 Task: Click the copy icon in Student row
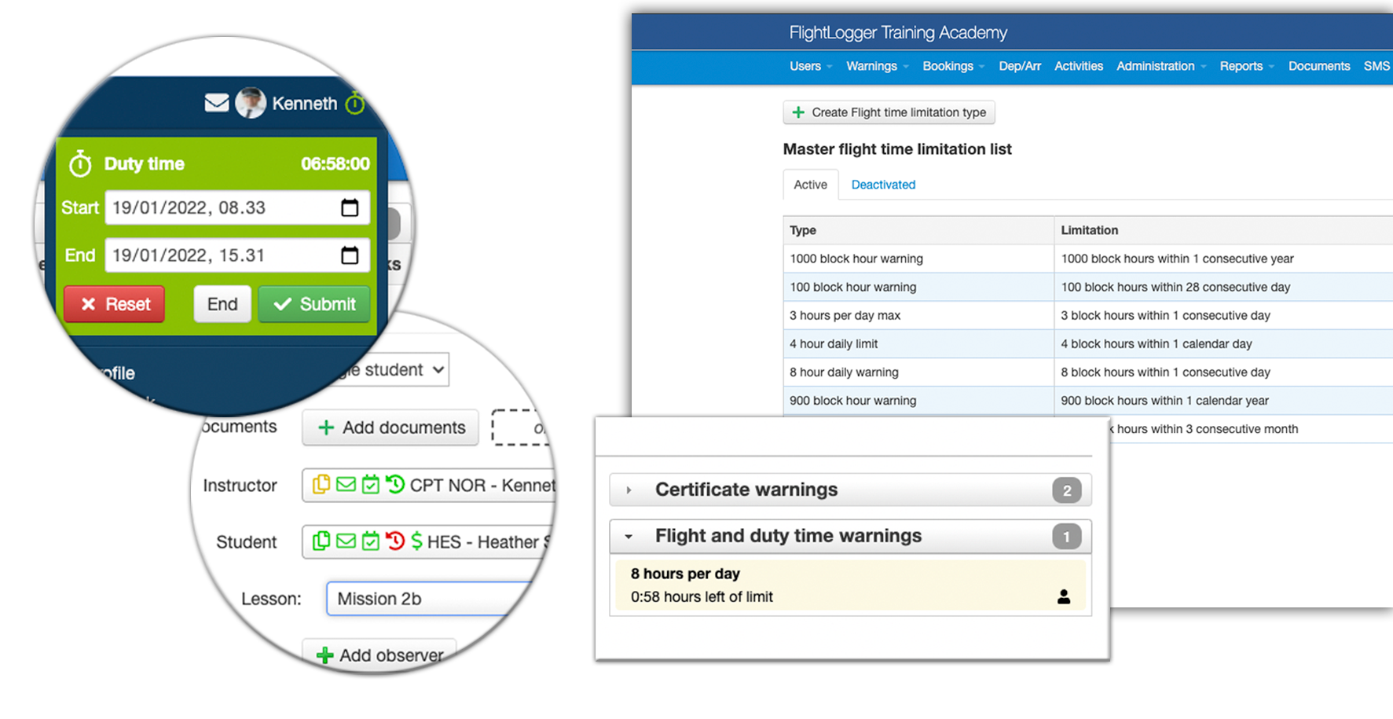click(321, 541)
